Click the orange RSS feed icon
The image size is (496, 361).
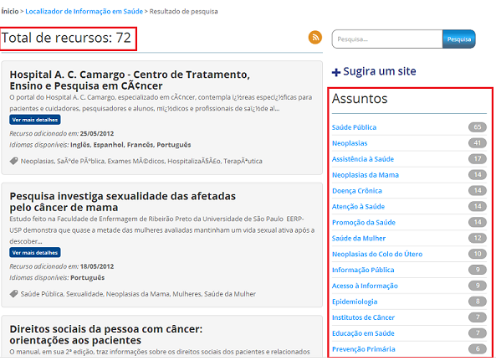[x=315, y=38]
